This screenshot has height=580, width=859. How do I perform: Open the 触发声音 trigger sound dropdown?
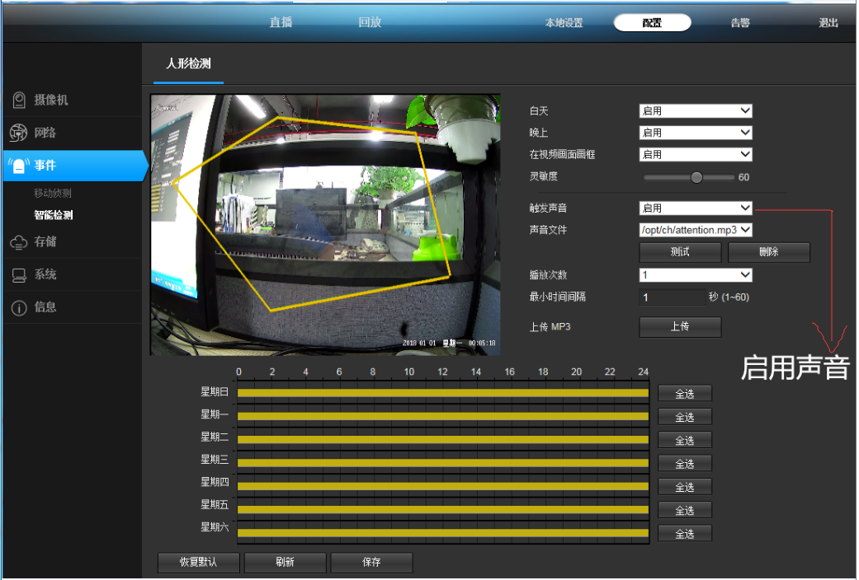696,208
